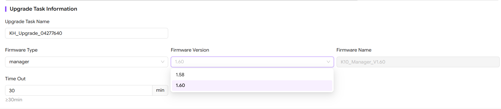This screenshot has width=501, height=109.
Task: Click the '≥30min' hint text
Action: click(14, 100)
